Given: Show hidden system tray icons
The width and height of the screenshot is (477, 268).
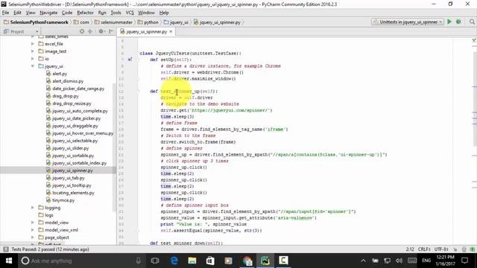Looking at the screenshot, I should (x=363, y=261).
